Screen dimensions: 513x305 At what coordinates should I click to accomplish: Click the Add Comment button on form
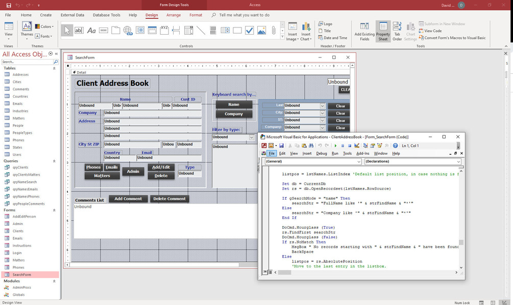click(128, 199)
